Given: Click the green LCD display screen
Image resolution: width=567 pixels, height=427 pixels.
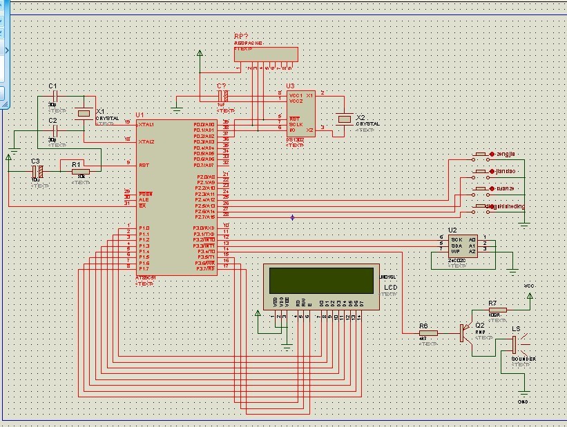Looking at the screenshot, I should point(321,279).
